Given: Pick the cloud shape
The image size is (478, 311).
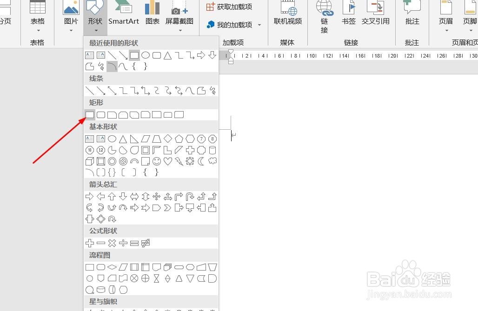Looking at the screenshot, I should point(212,161).
